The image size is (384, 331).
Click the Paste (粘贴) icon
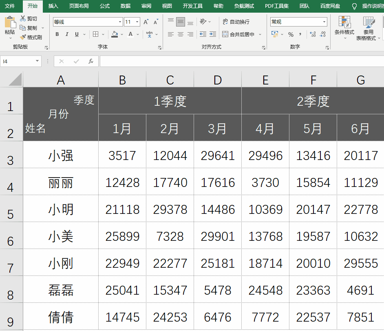tap(10, 22)
